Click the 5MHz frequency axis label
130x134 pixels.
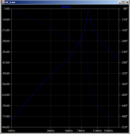[69, 131]
